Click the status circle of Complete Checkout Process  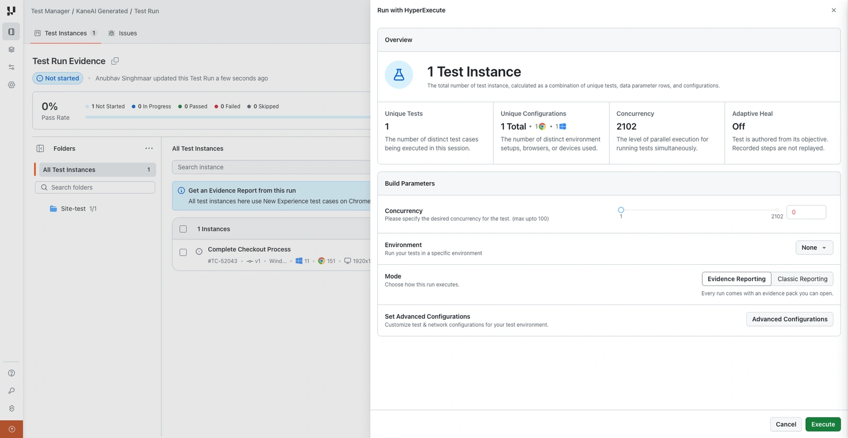[x=199, y=252]
